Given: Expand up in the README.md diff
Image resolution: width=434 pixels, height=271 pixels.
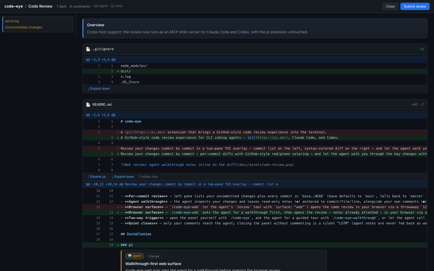Looking at the screenshot, I should pos(97,177).
